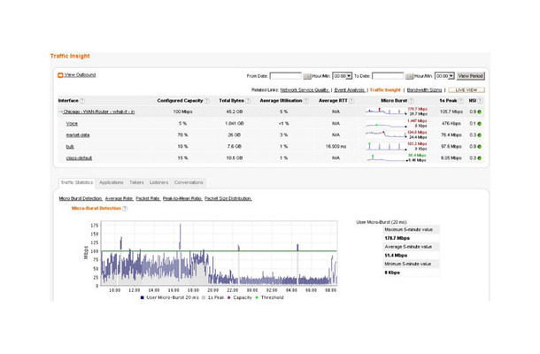Open the From Date calendar picker icon

pos(307,76)
